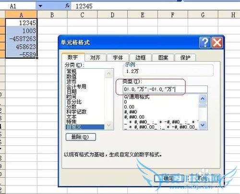Click type list scroll up arrow

[x=203, y=98]
